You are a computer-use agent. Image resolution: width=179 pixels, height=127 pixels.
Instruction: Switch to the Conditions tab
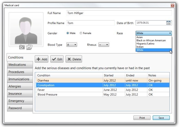click(20, 57)
